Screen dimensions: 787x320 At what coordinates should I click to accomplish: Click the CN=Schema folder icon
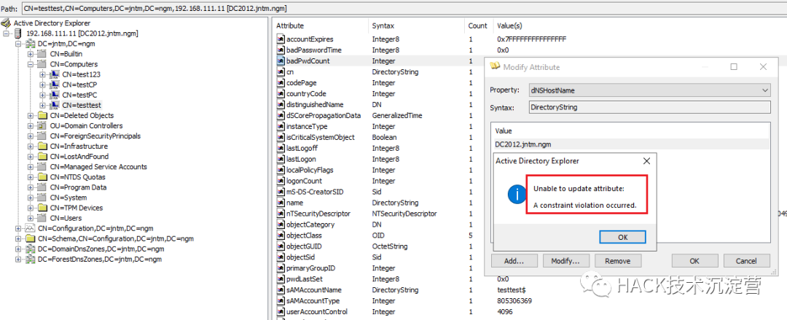tap(30, 238)
